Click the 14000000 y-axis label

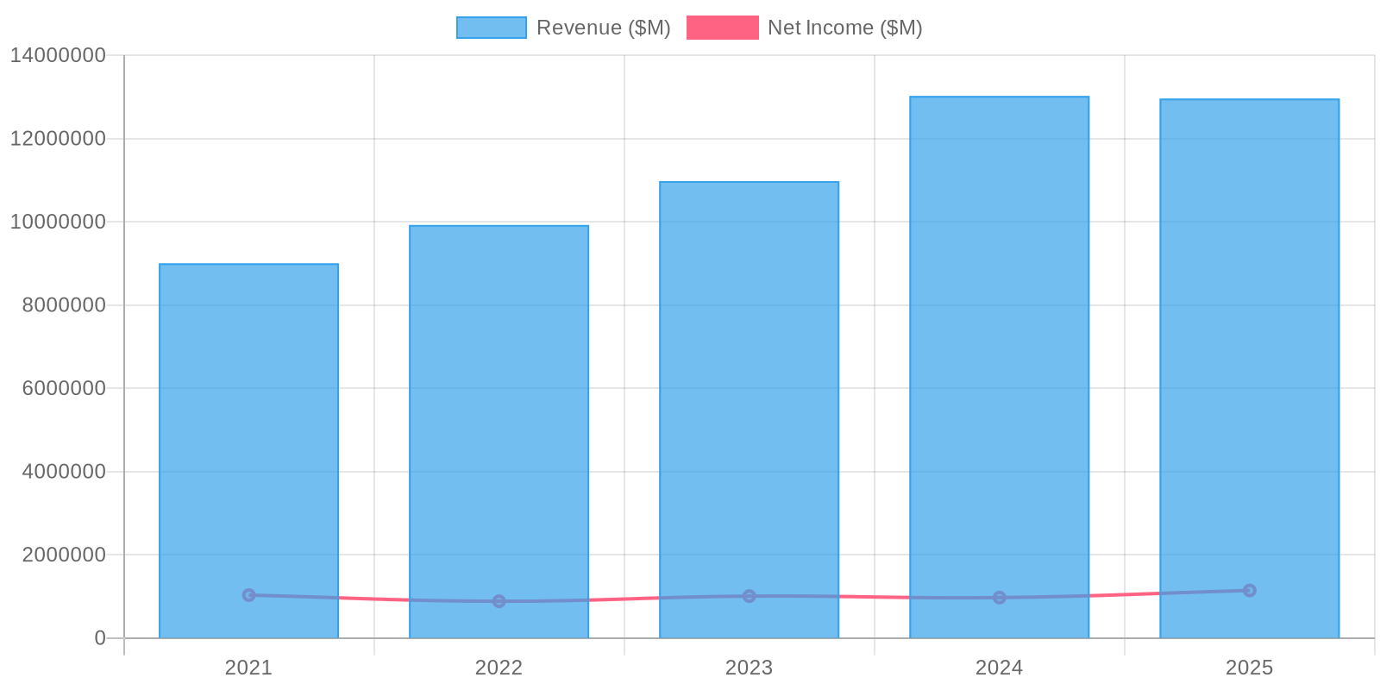(x=58, y=55)
